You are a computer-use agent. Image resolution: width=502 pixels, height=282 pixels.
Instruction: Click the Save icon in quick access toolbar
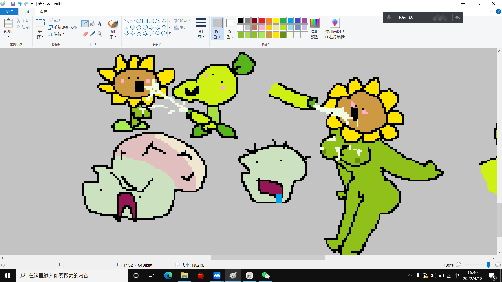click(x=13, y=4)
